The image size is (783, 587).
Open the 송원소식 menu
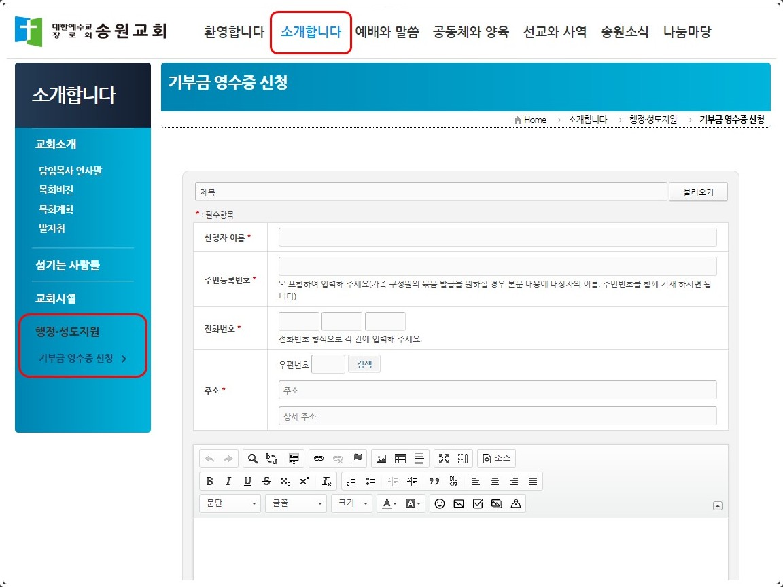(625, 32)
